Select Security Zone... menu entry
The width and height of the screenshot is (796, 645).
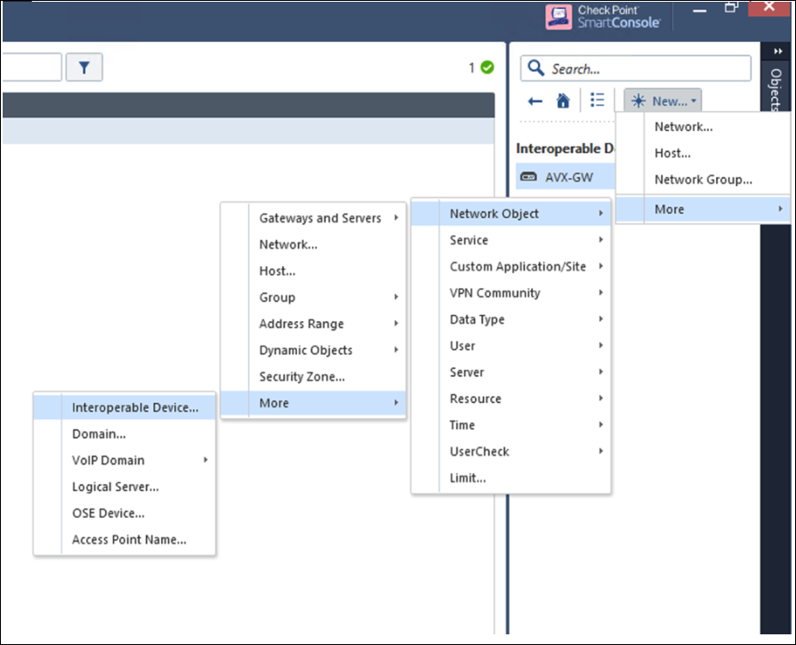[x=302, y=376]
